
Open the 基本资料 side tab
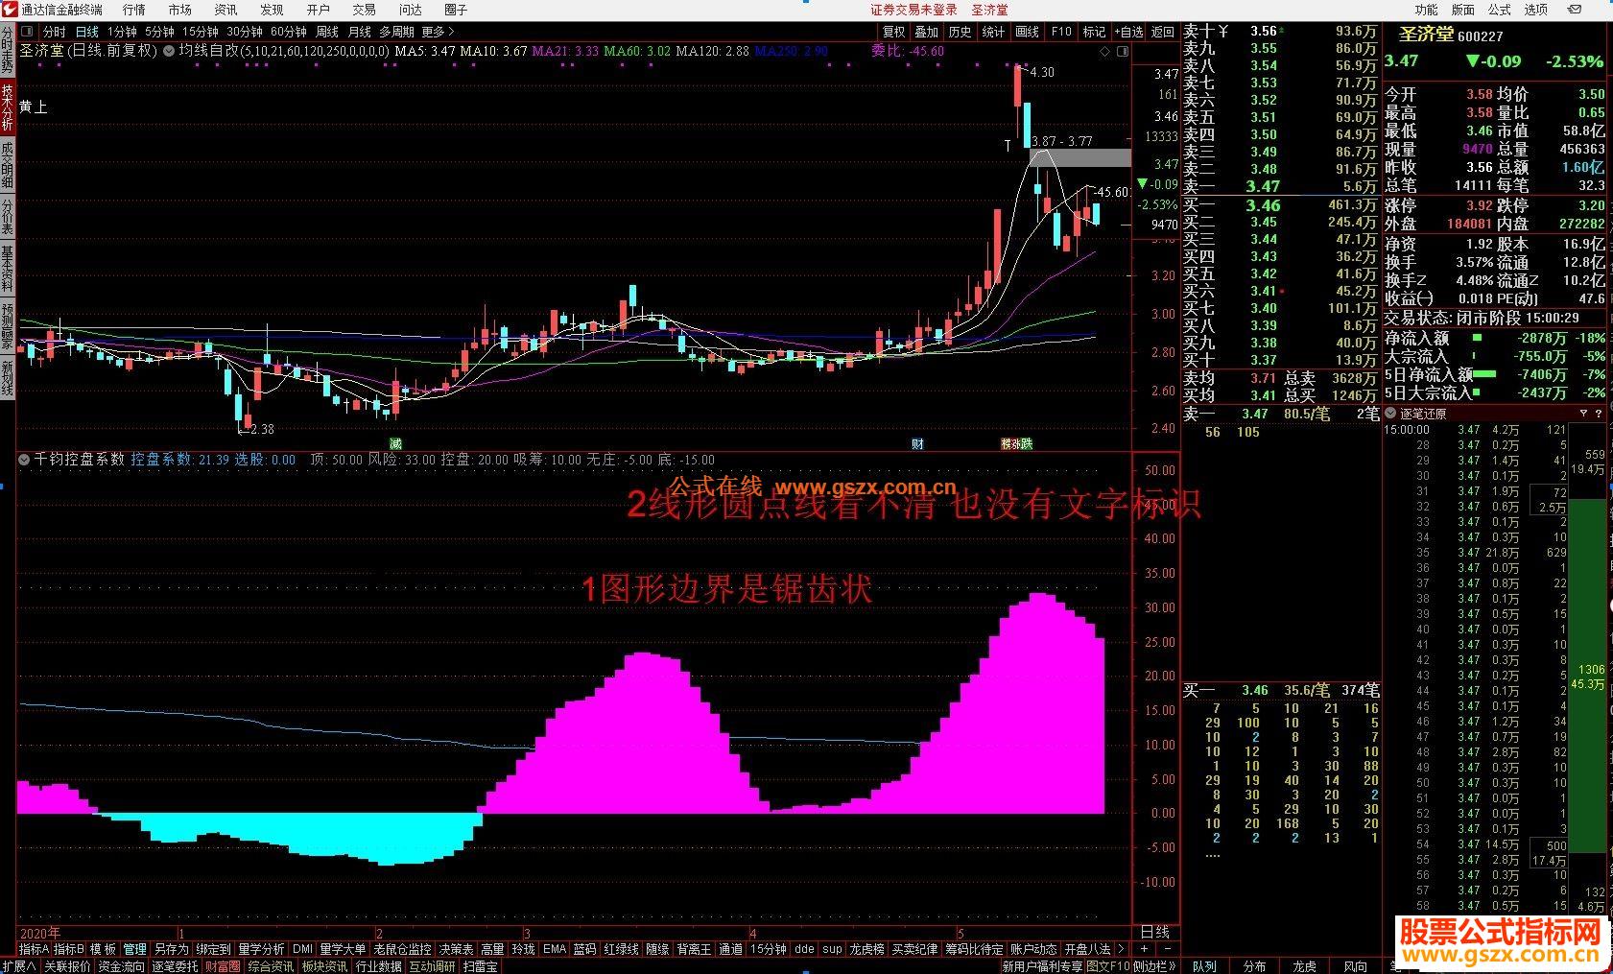click(7, 271)
